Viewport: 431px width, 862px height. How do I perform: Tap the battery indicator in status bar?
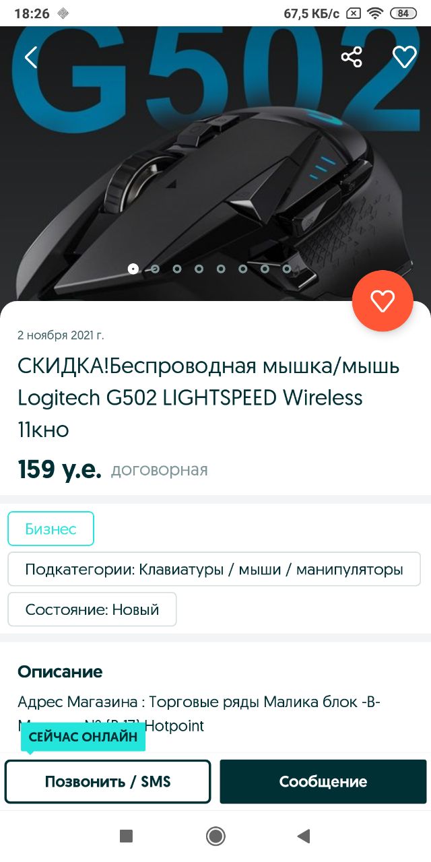[403, 13]
